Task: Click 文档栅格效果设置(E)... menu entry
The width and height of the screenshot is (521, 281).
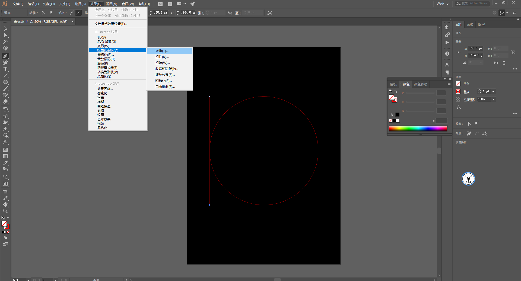Action: pos(111,24)
